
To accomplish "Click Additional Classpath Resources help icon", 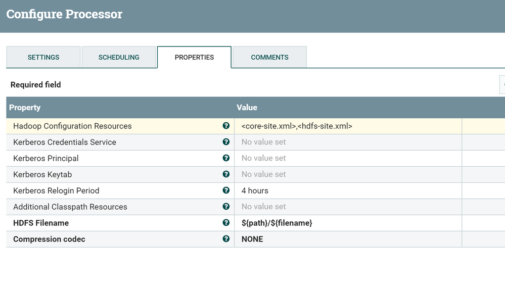I will (226, 207).
